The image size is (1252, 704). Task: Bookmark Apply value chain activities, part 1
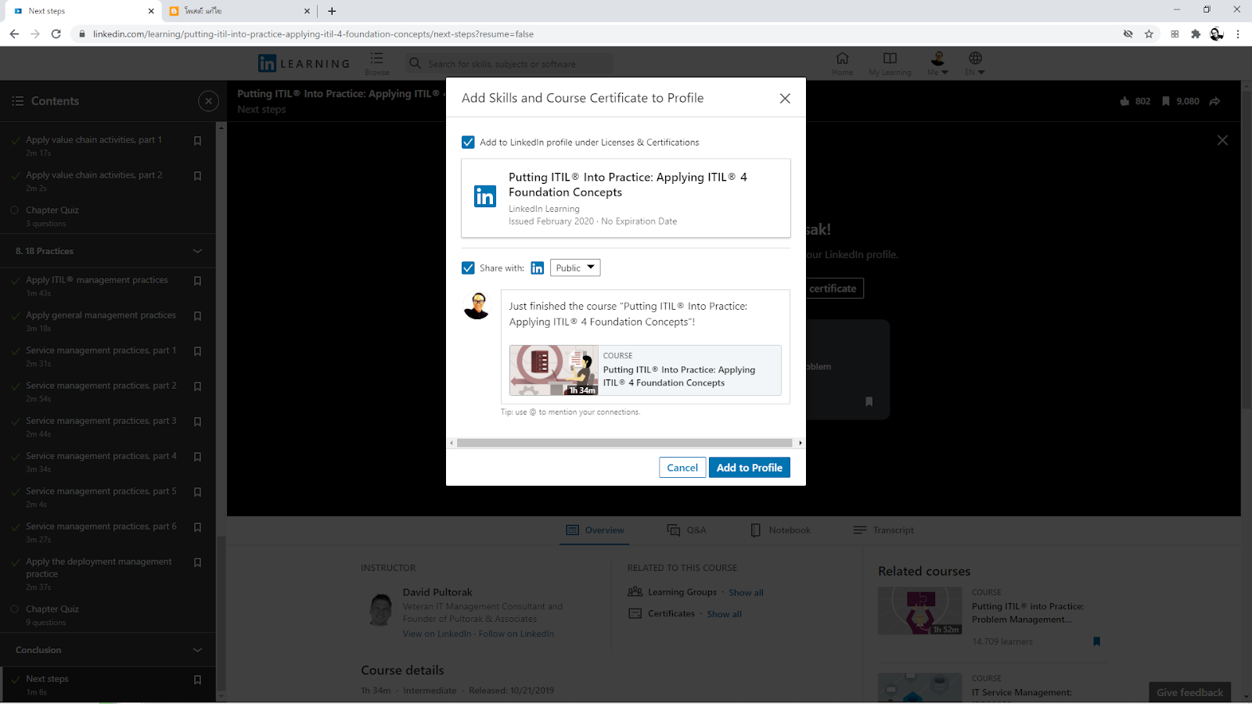[197, 141]
